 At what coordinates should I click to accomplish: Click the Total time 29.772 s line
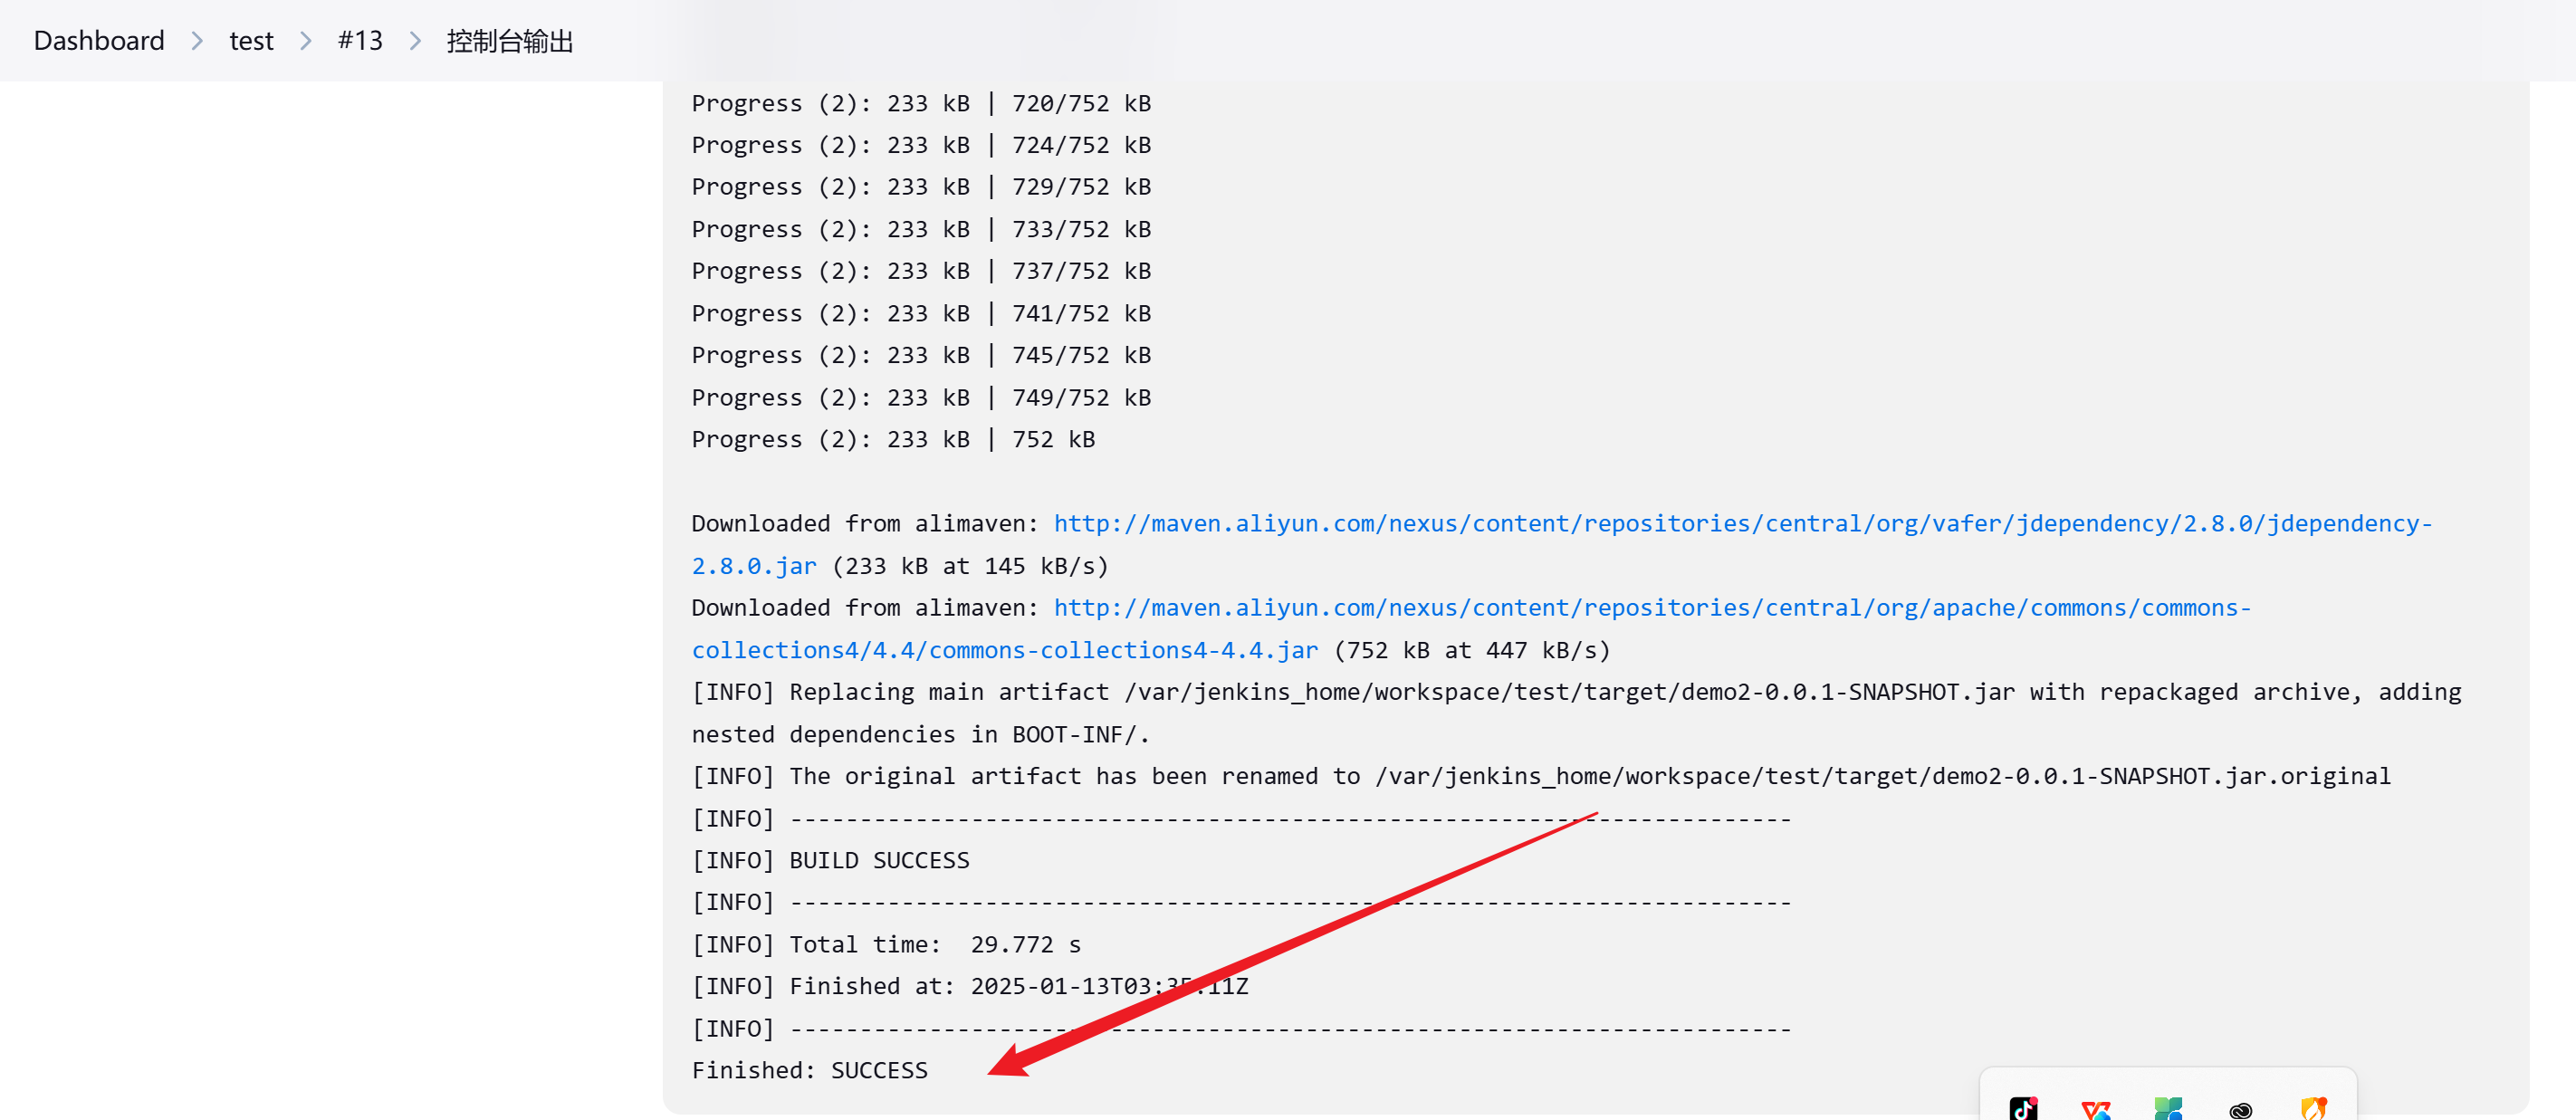point(887,945)
